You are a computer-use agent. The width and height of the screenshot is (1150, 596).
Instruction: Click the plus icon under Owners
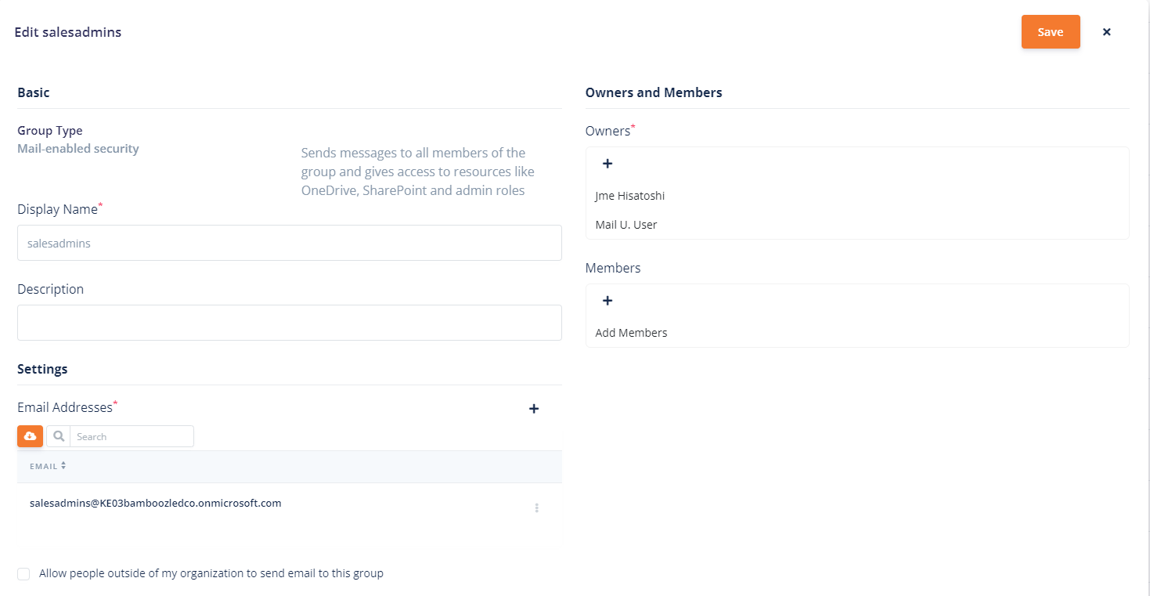point(607,164)
